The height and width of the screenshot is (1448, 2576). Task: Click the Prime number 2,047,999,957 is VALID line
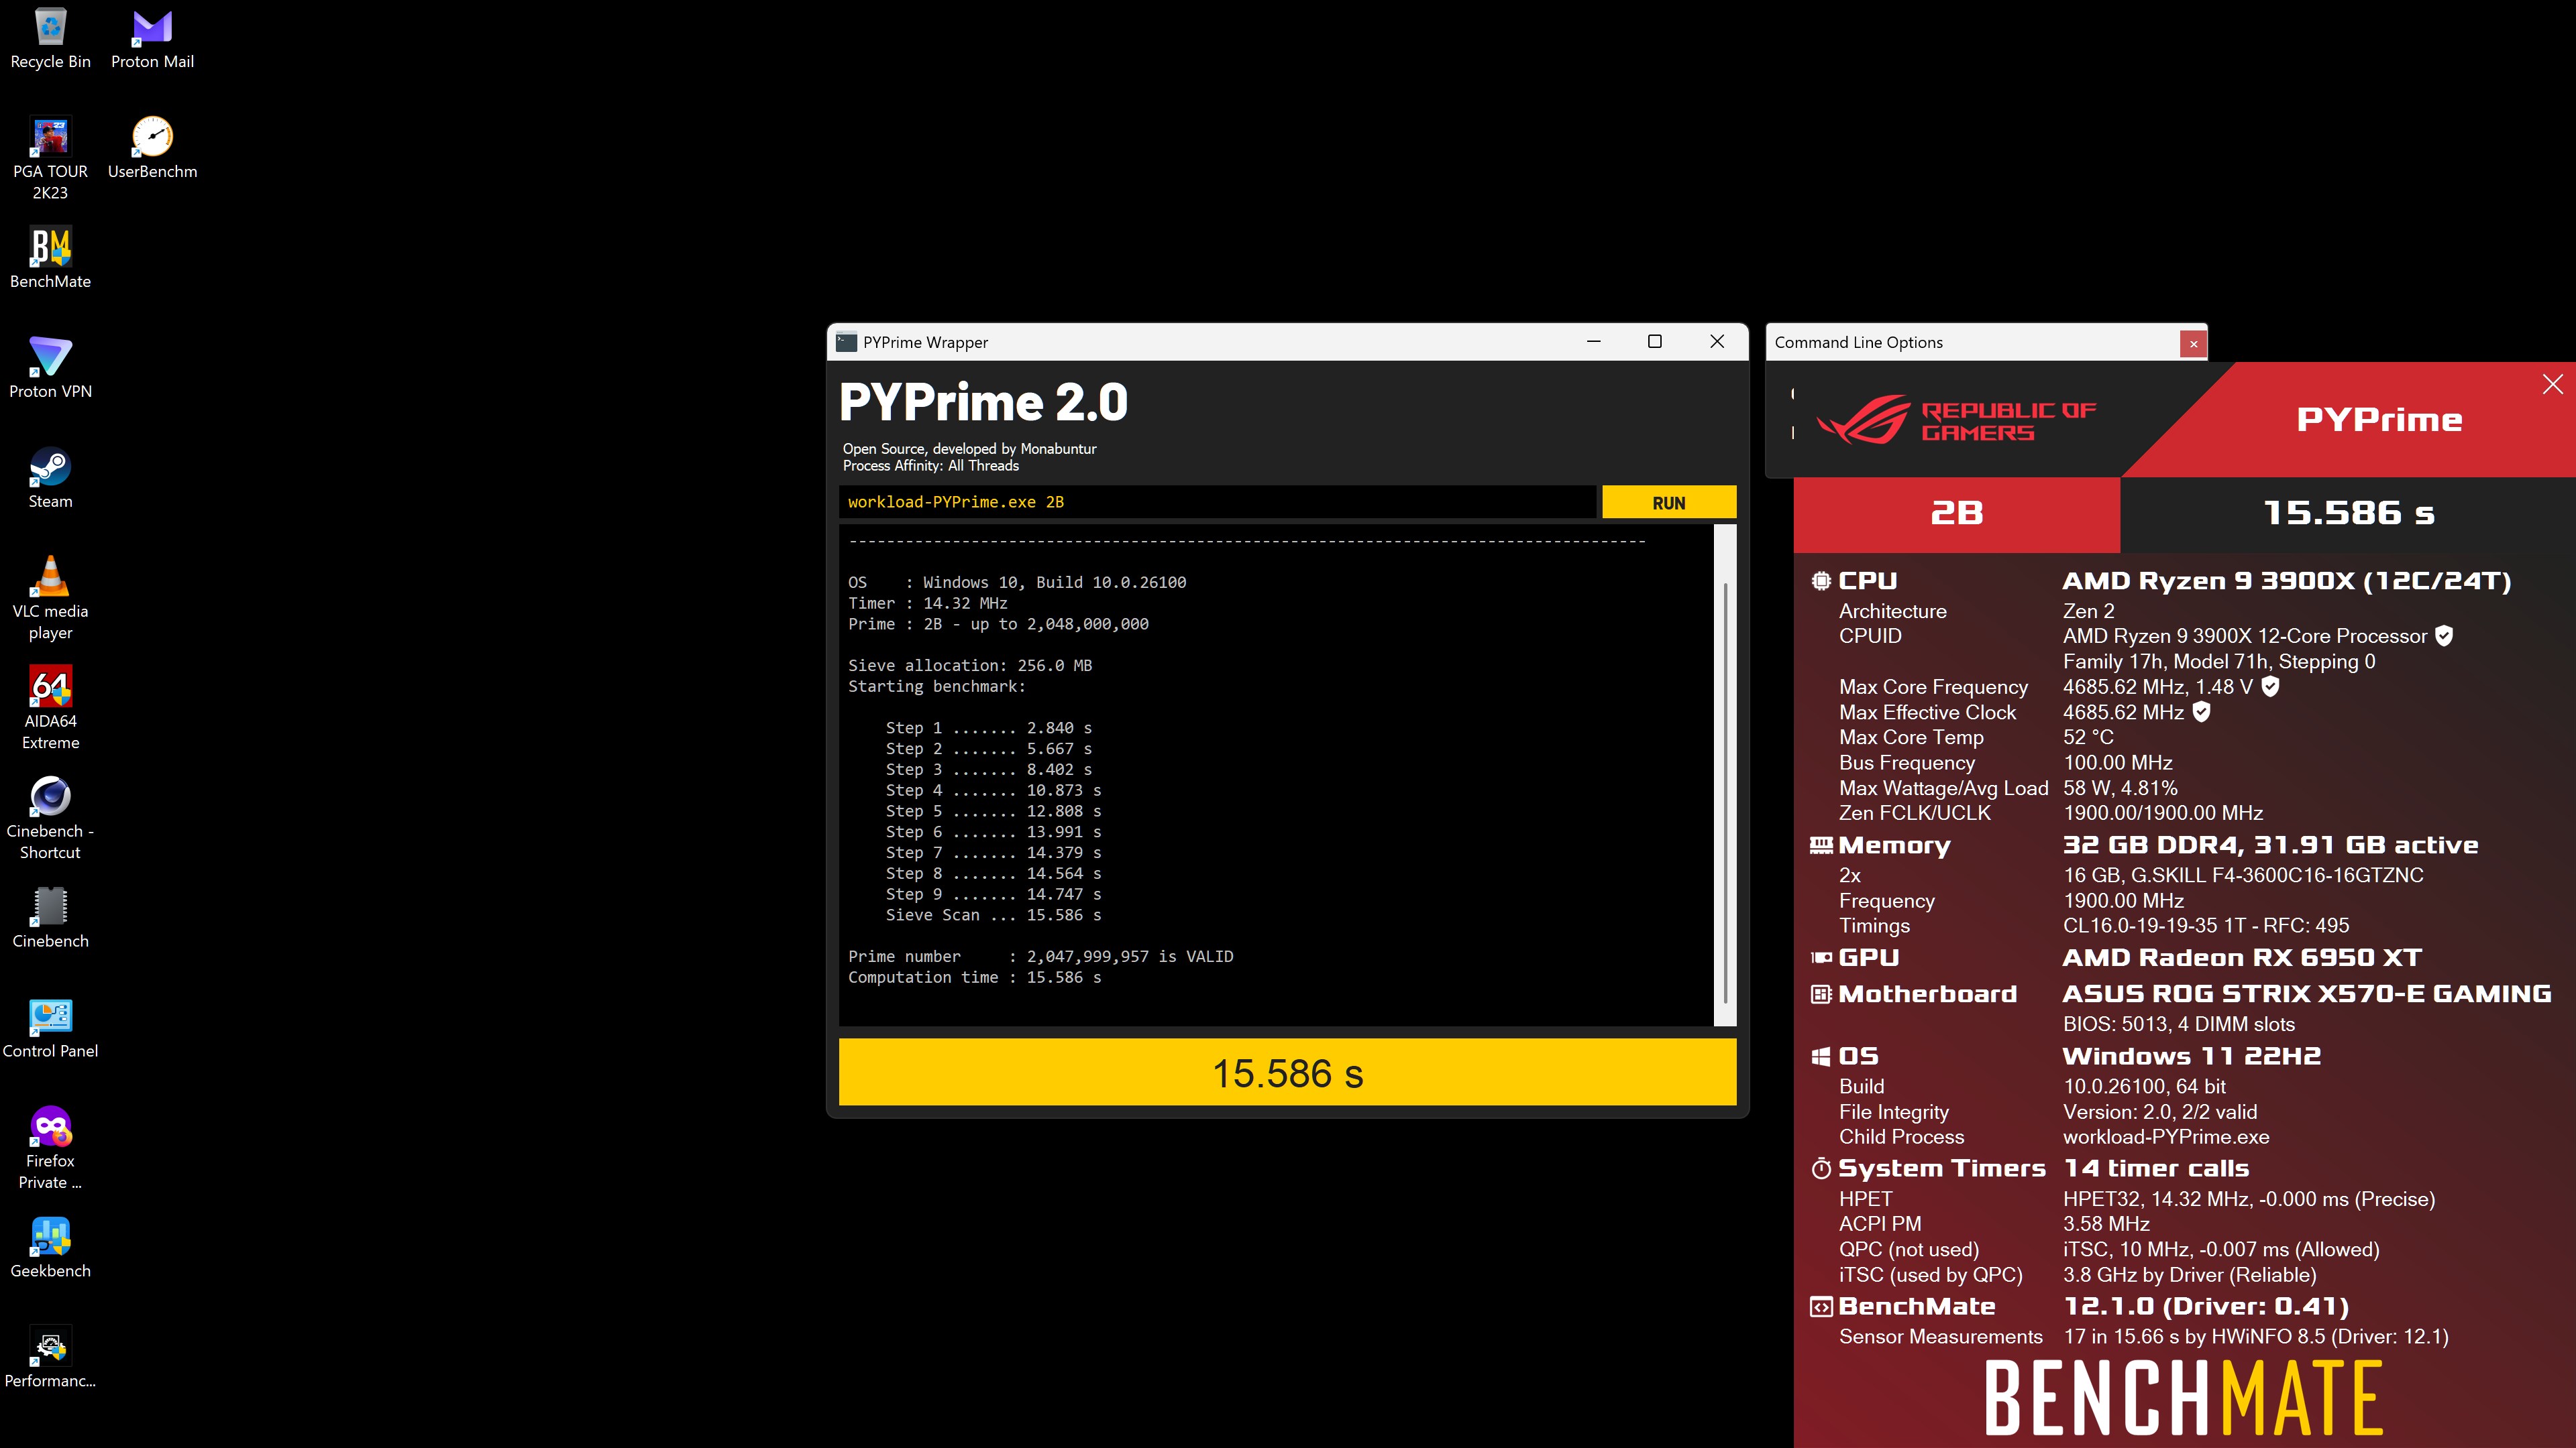[x=1040, y=957]
